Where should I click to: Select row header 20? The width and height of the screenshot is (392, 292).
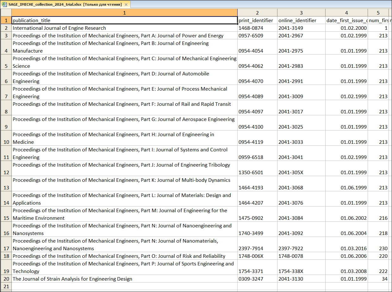tap(6, 279)
